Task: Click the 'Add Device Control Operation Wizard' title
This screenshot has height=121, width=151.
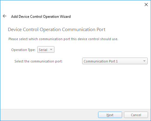Action: [x=41, y=17]
